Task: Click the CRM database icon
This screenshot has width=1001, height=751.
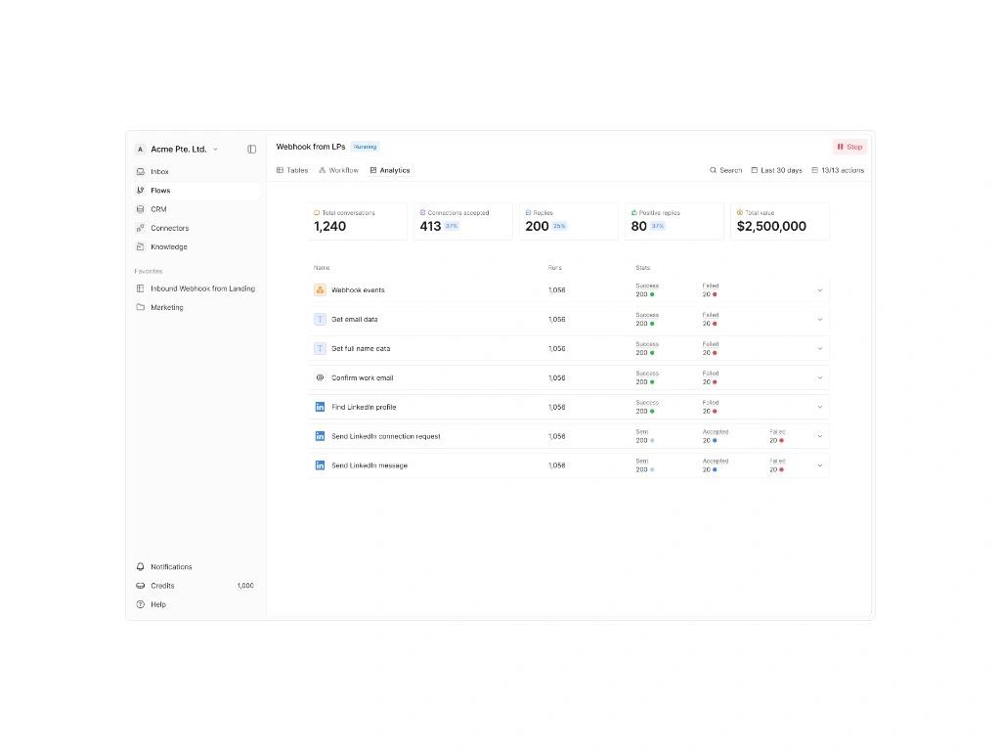Action: tap(141, 209)
